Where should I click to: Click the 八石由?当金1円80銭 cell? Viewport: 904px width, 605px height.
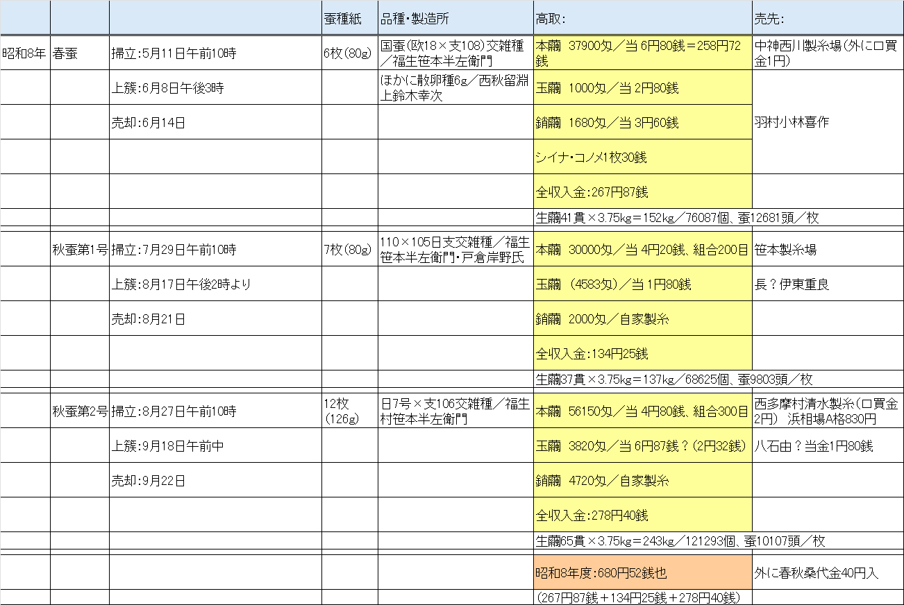[x=828, y=445]
